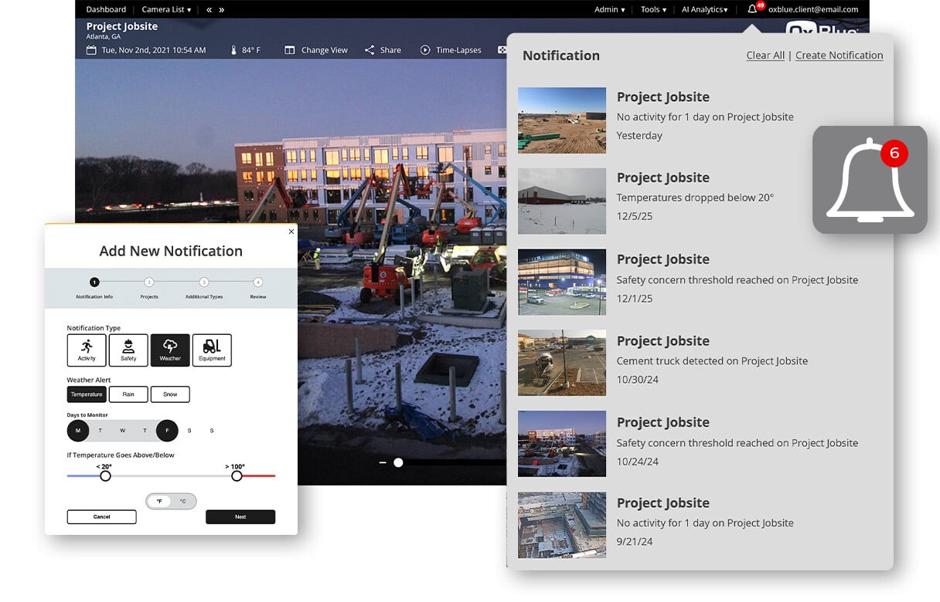This screenshot has width=940, height=602.
Task: Go to step 1 Notification Info
Action: point(94,282)
